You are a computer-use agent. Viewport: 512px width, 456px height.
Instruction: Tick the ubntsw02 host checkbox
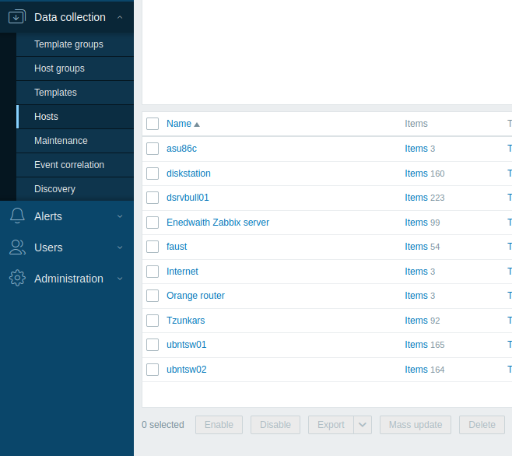(153, 370)
